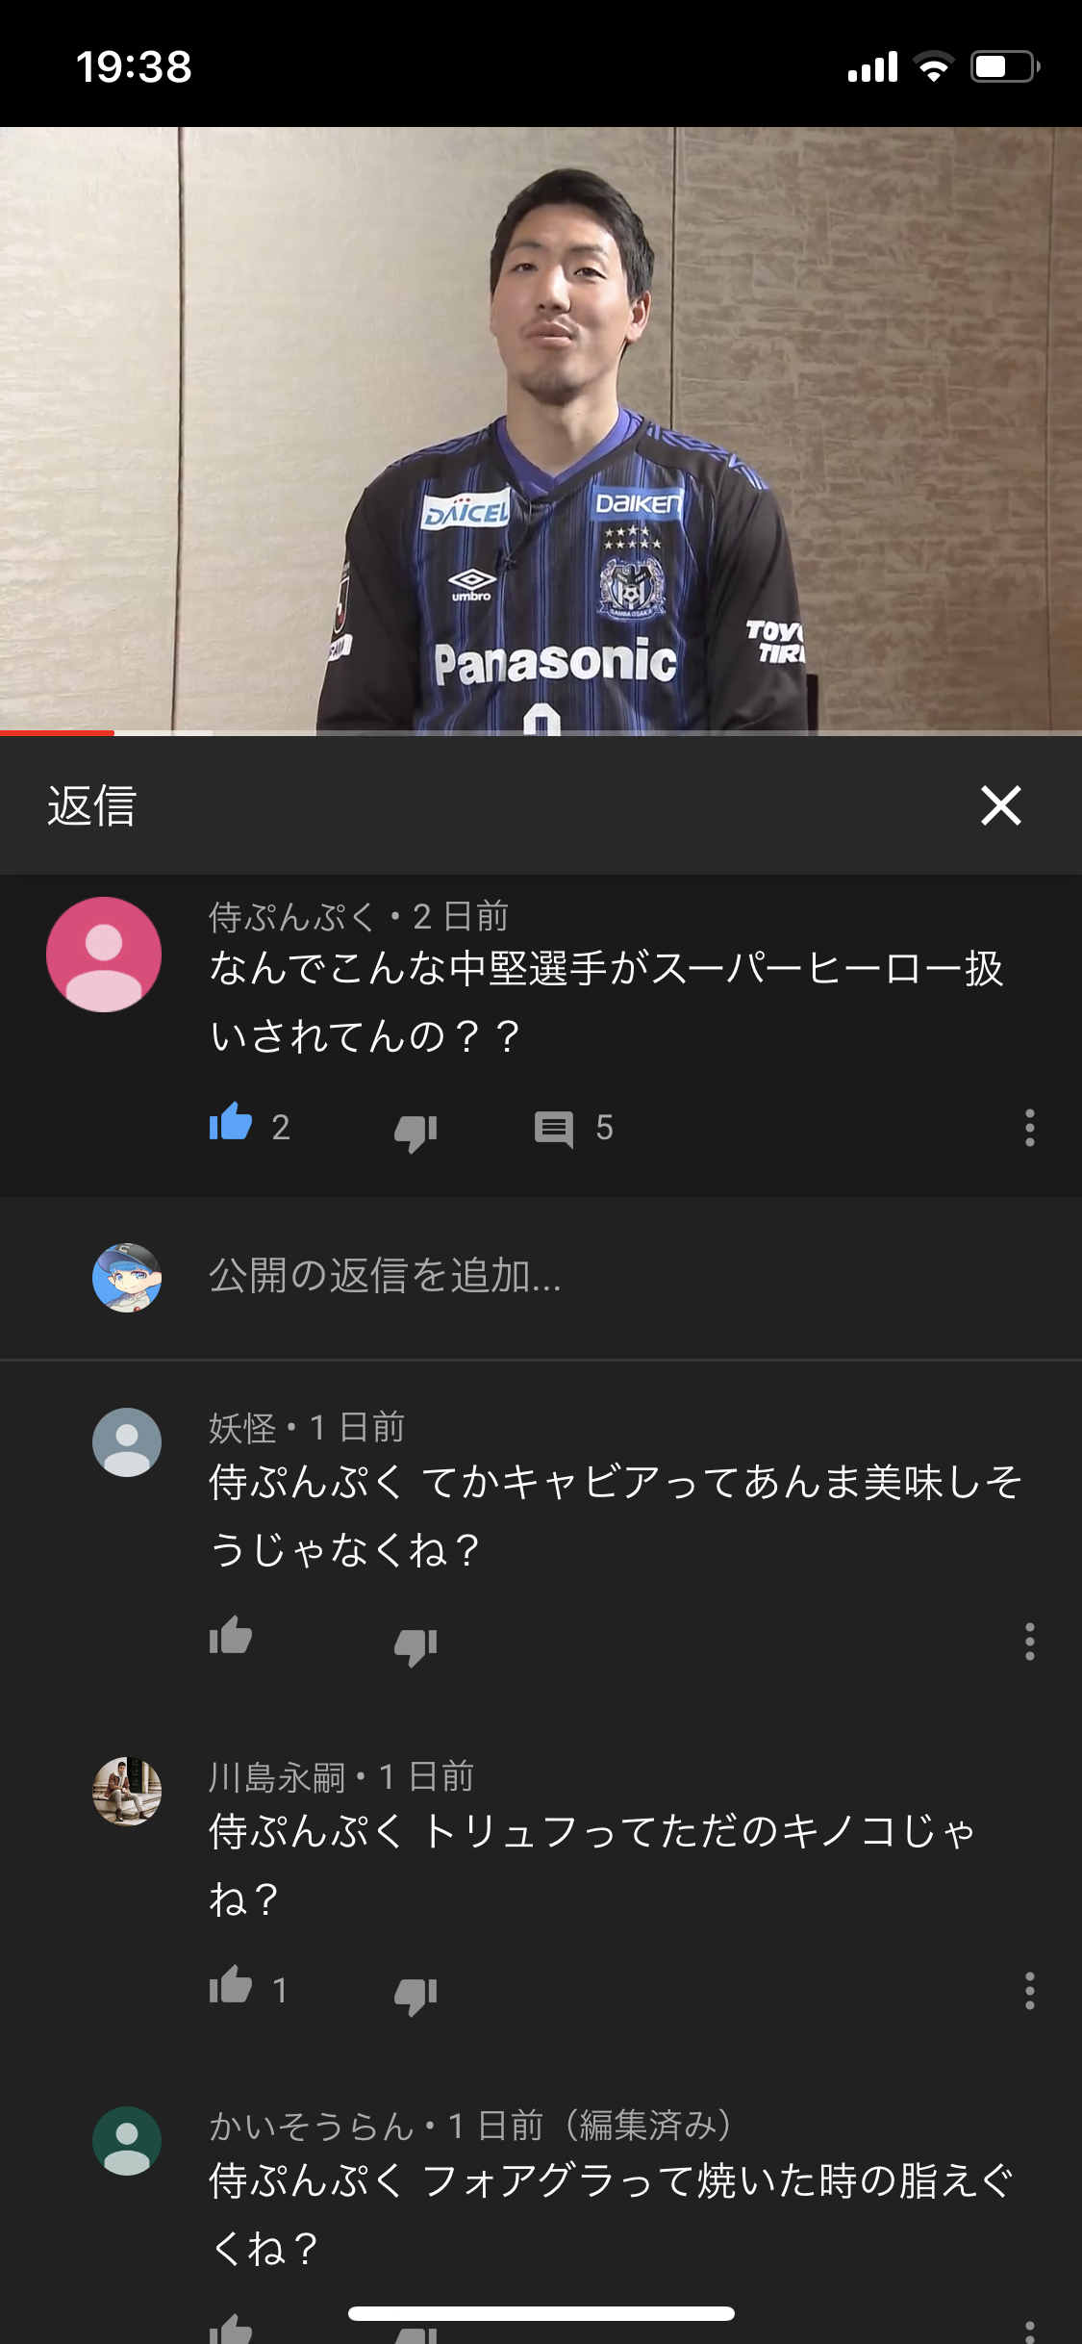Open 妖怪 gray profile avatar

(x=127, y=1442)
